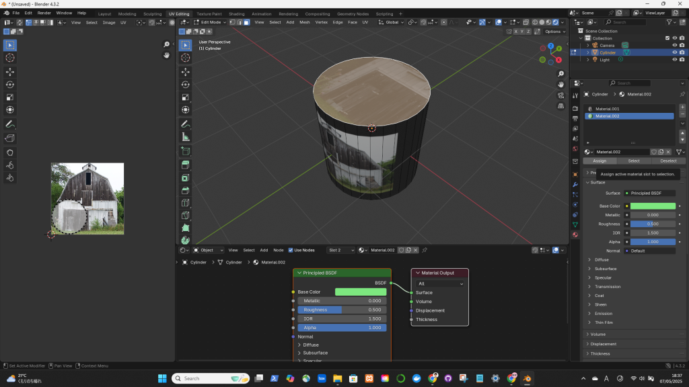Open the Mesh menu in 3D viewport
The image size is (689, 387).
click(x=305, y=22)
